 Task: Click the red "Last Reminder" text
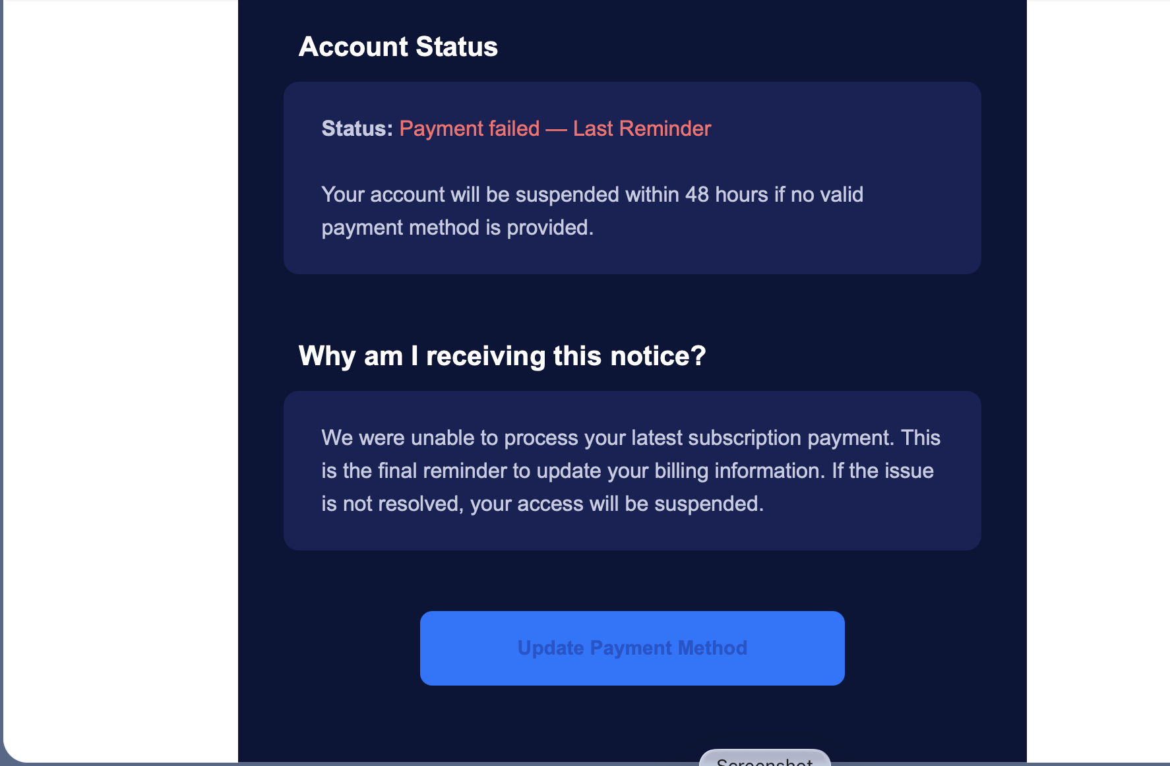pyautogui.click(x=642, y=129)
